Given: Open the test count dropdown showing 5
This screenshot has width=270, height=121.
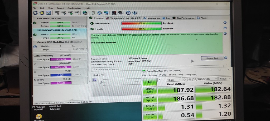Looking at the screenshot, I should (161, 80).
